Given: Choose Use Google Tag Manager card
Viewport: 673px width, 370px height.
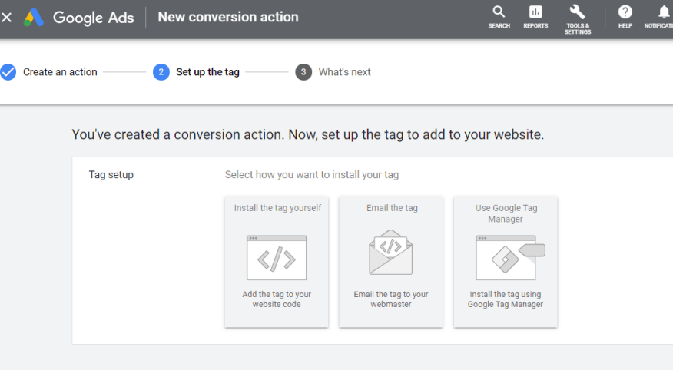Looking at the screenshot, I should point(506,262).
